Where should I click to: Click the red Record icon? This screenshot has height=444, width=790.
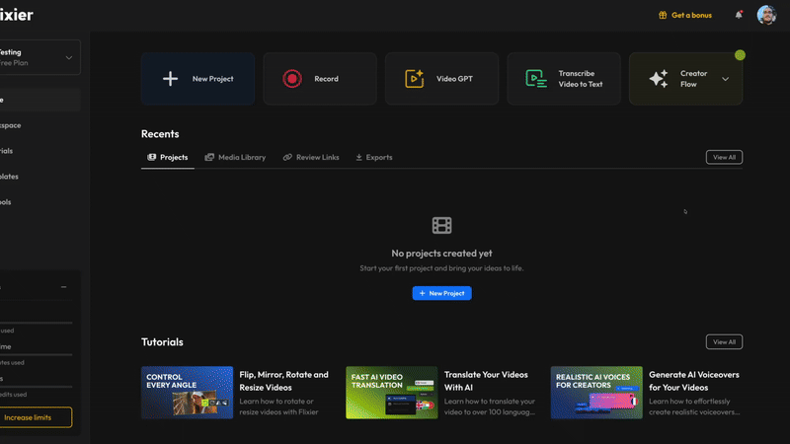coord(291,79)
